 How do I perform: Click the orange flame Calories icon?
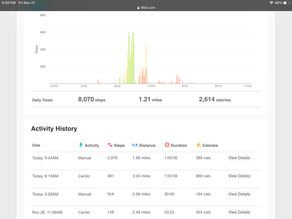199,145
